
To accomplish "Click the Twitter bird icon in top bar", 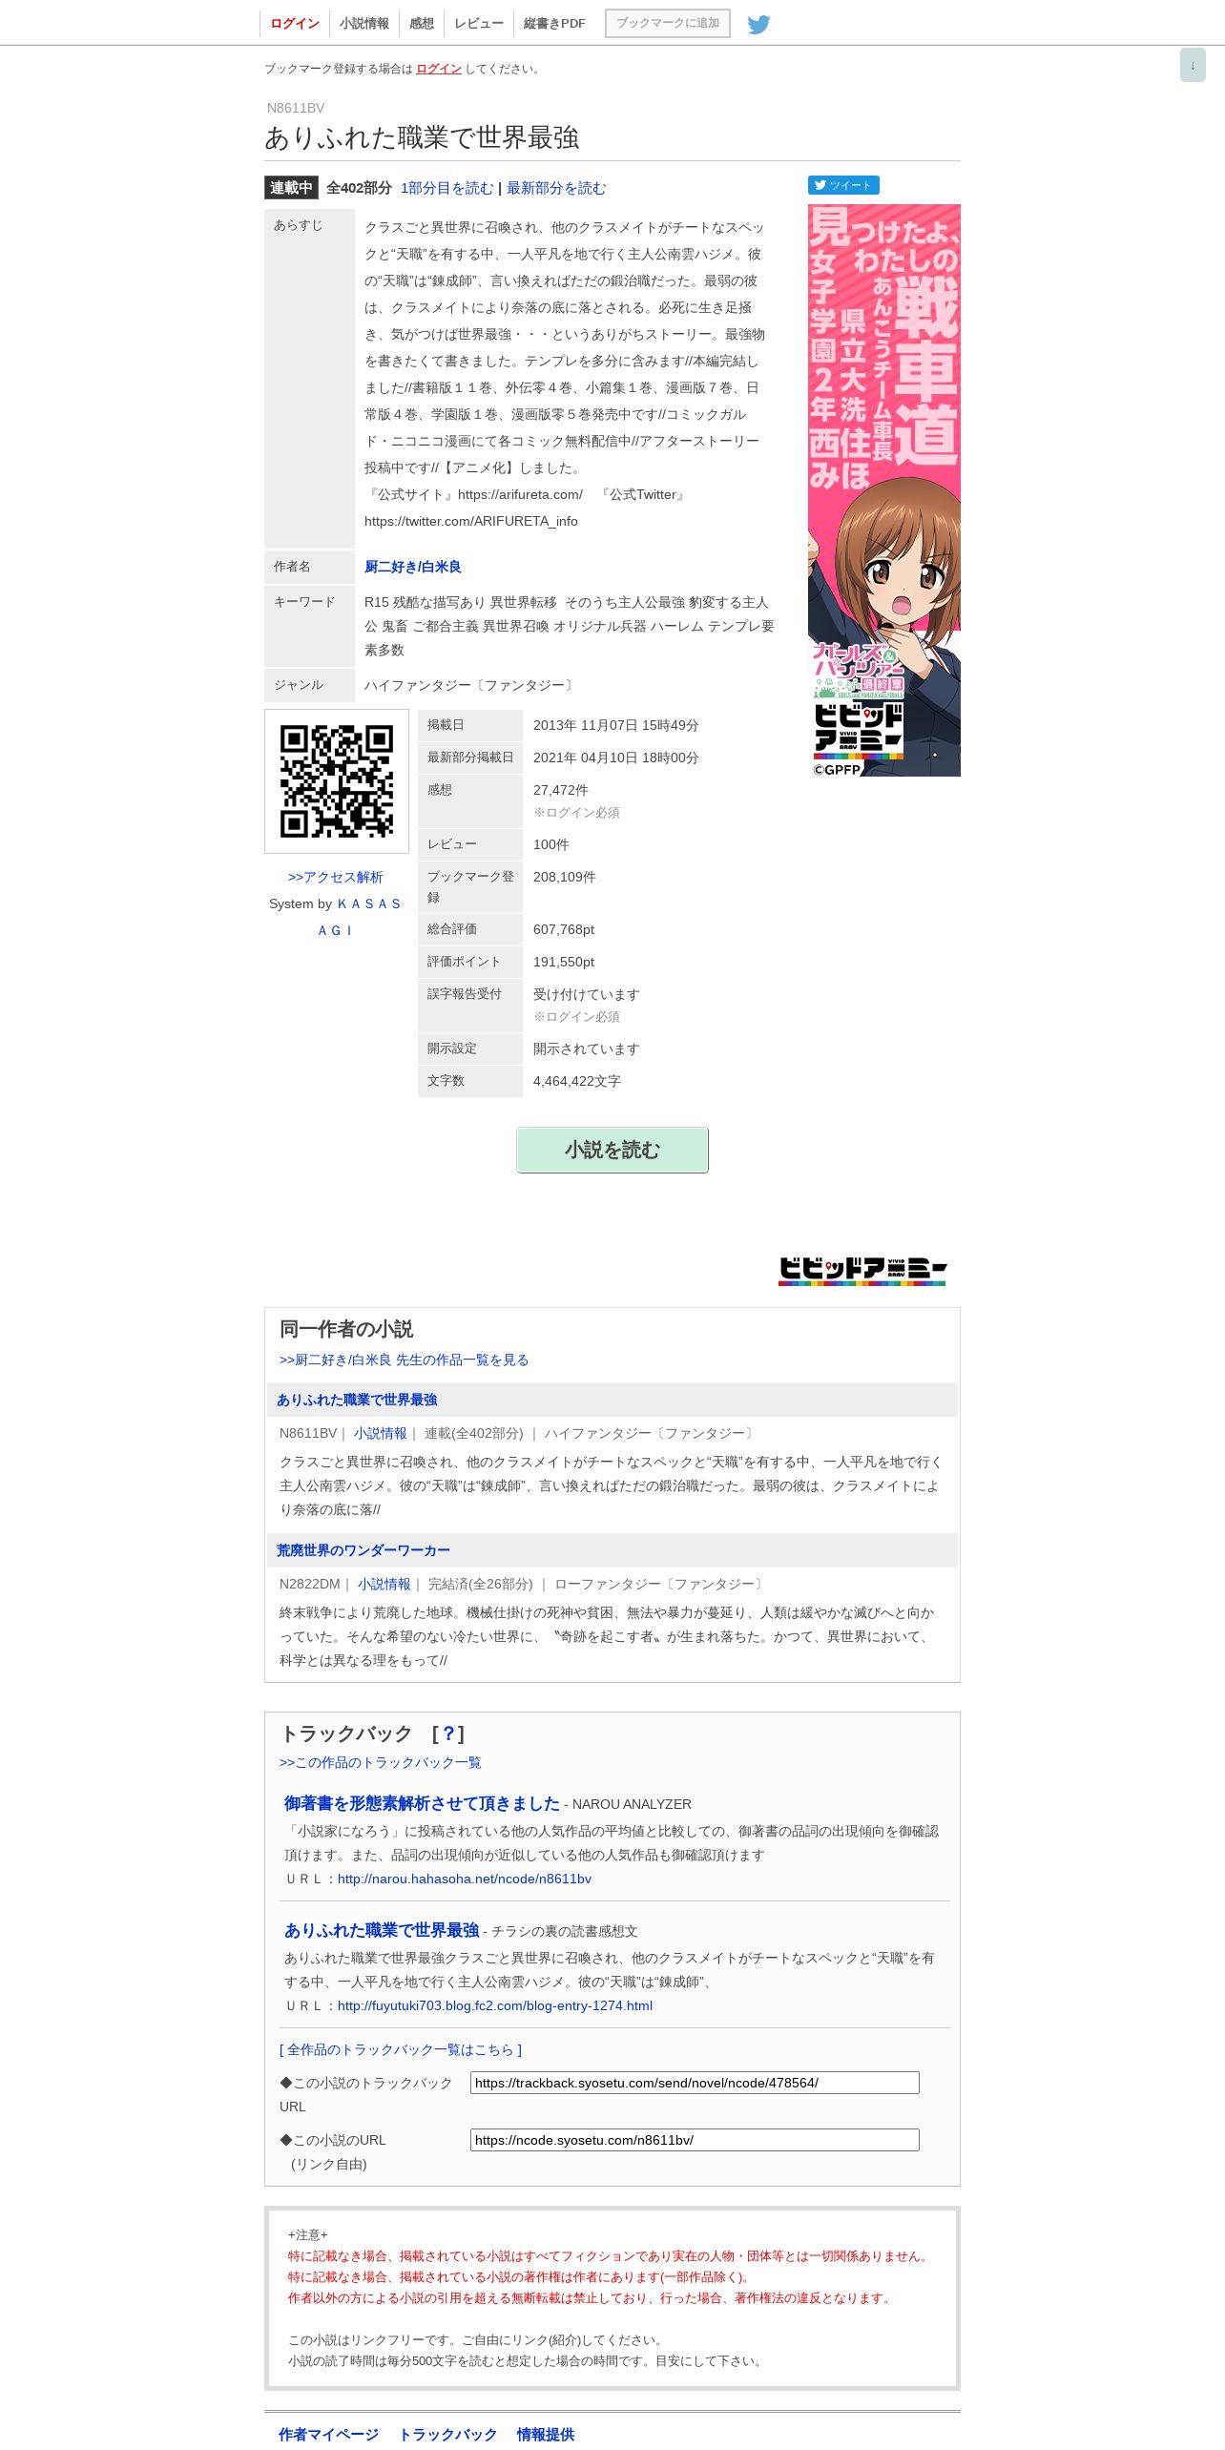I will [x=758, y=24].
